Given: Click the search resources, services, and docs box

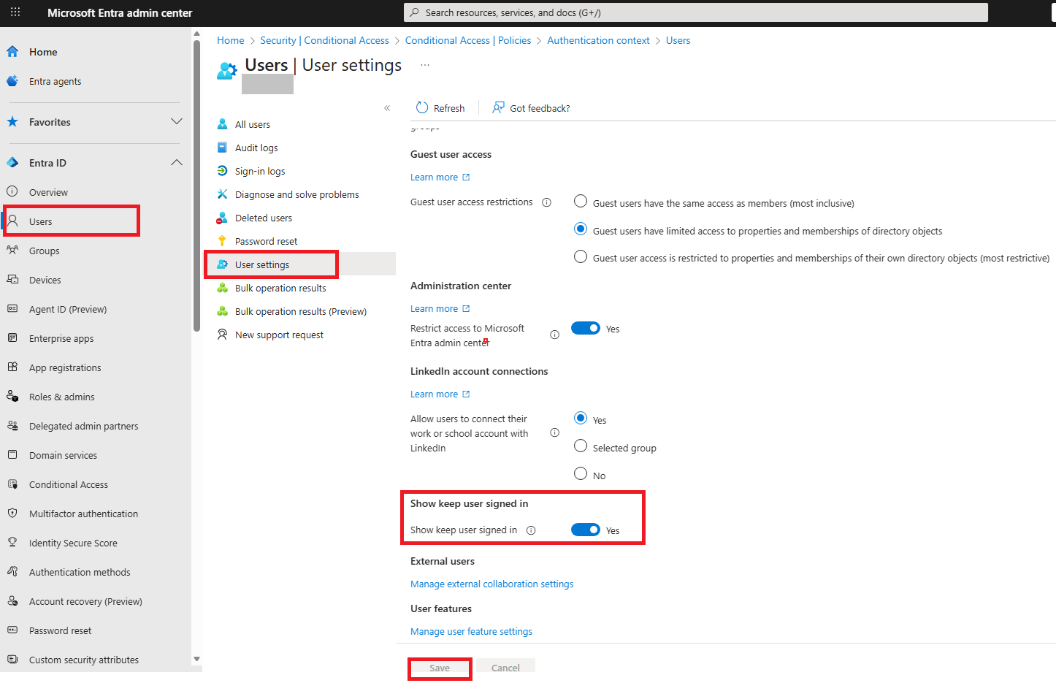Looking at the screenshot, I should (x=695, y=12).
